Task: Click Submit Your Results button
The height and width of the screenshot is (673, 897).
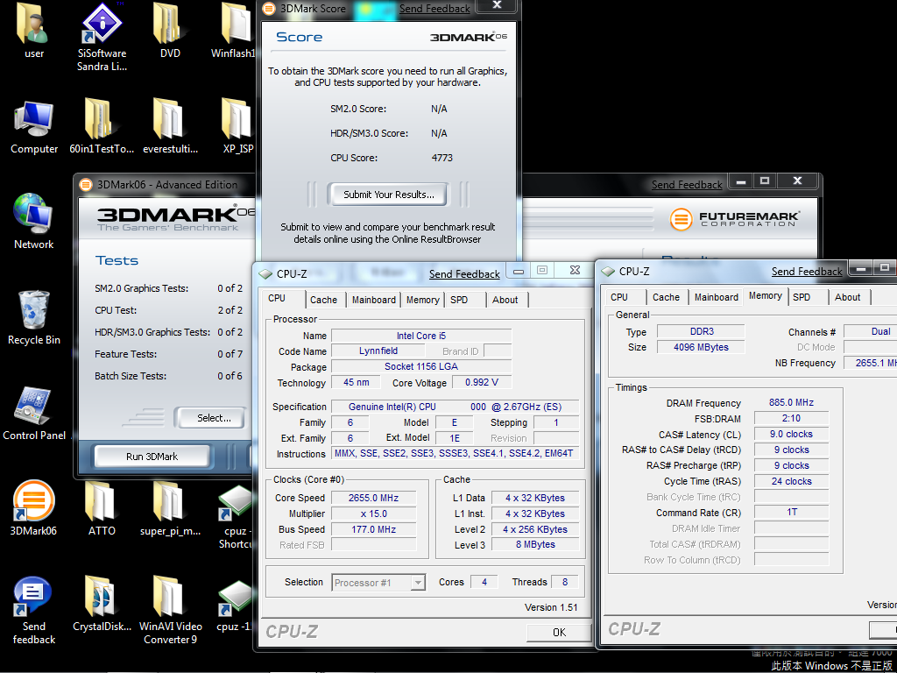Action: [388, 195]
